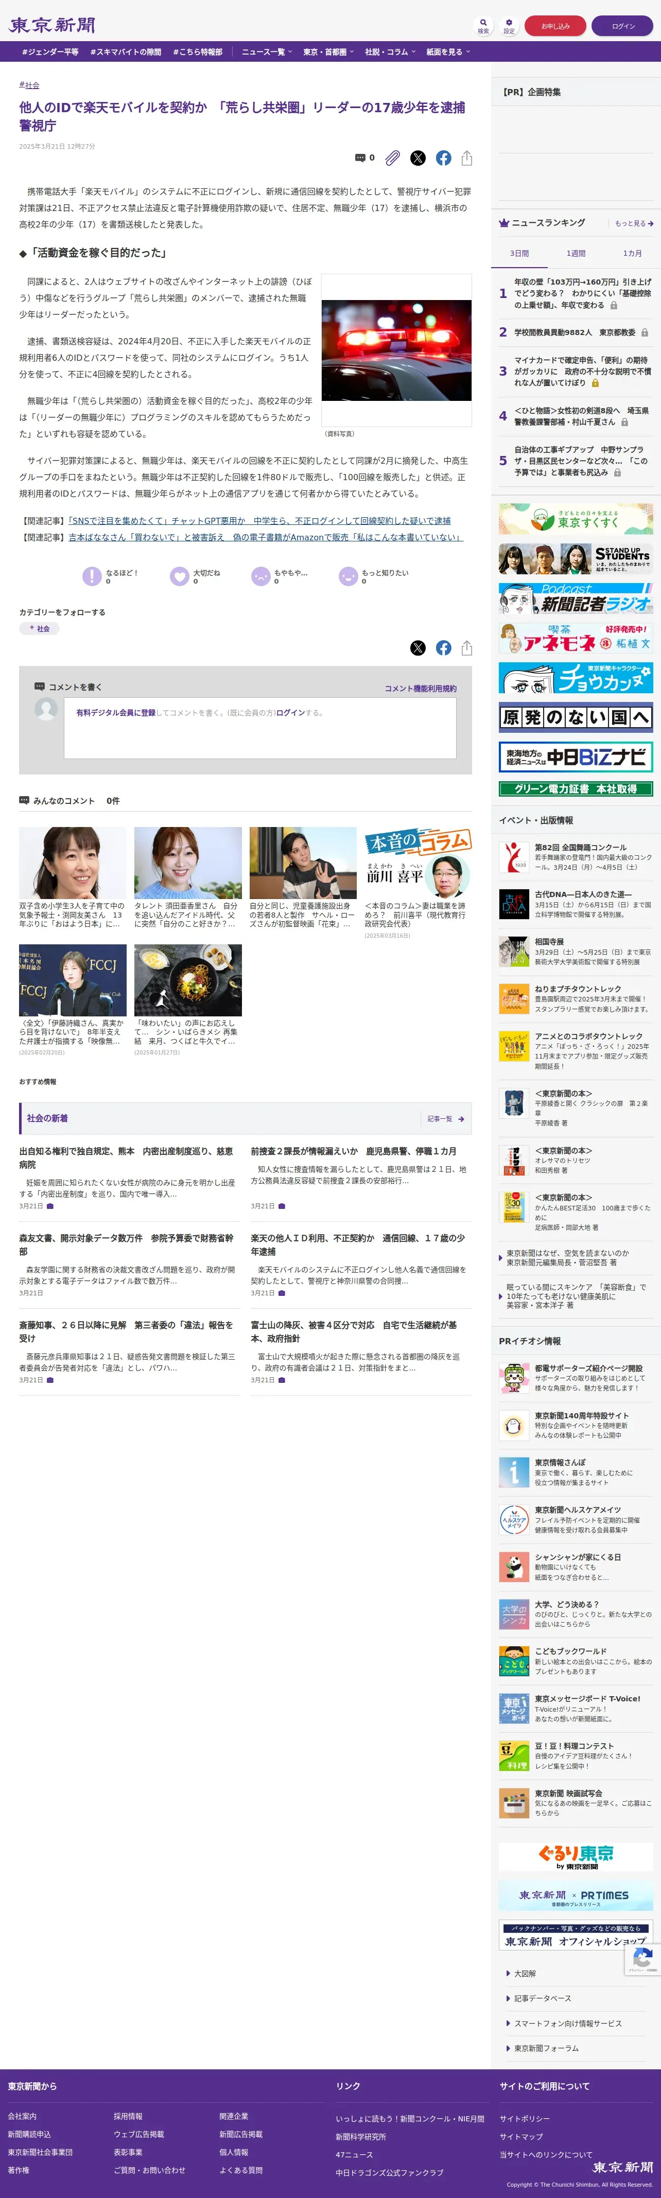This screenshot has width=661, height=2198.
Task: Open the settings (設定) gear icon
Action: click(x=509, y=26)
